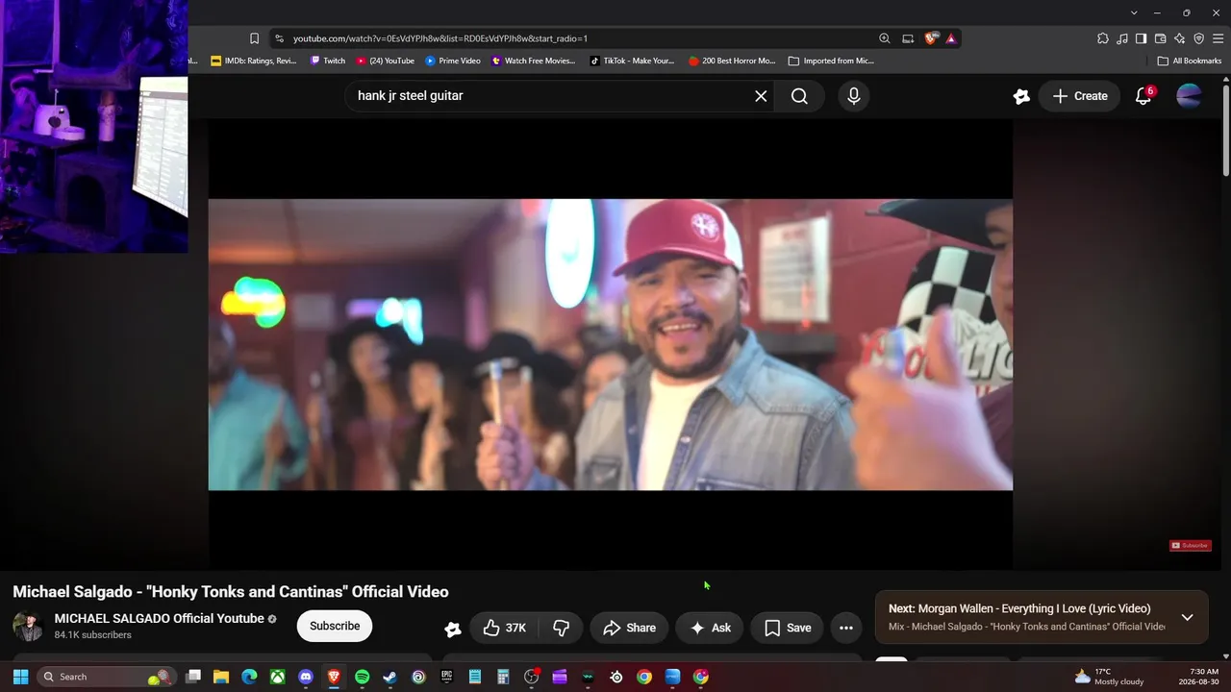
Task: Open site settings icon in address bar
Action: 279,38
